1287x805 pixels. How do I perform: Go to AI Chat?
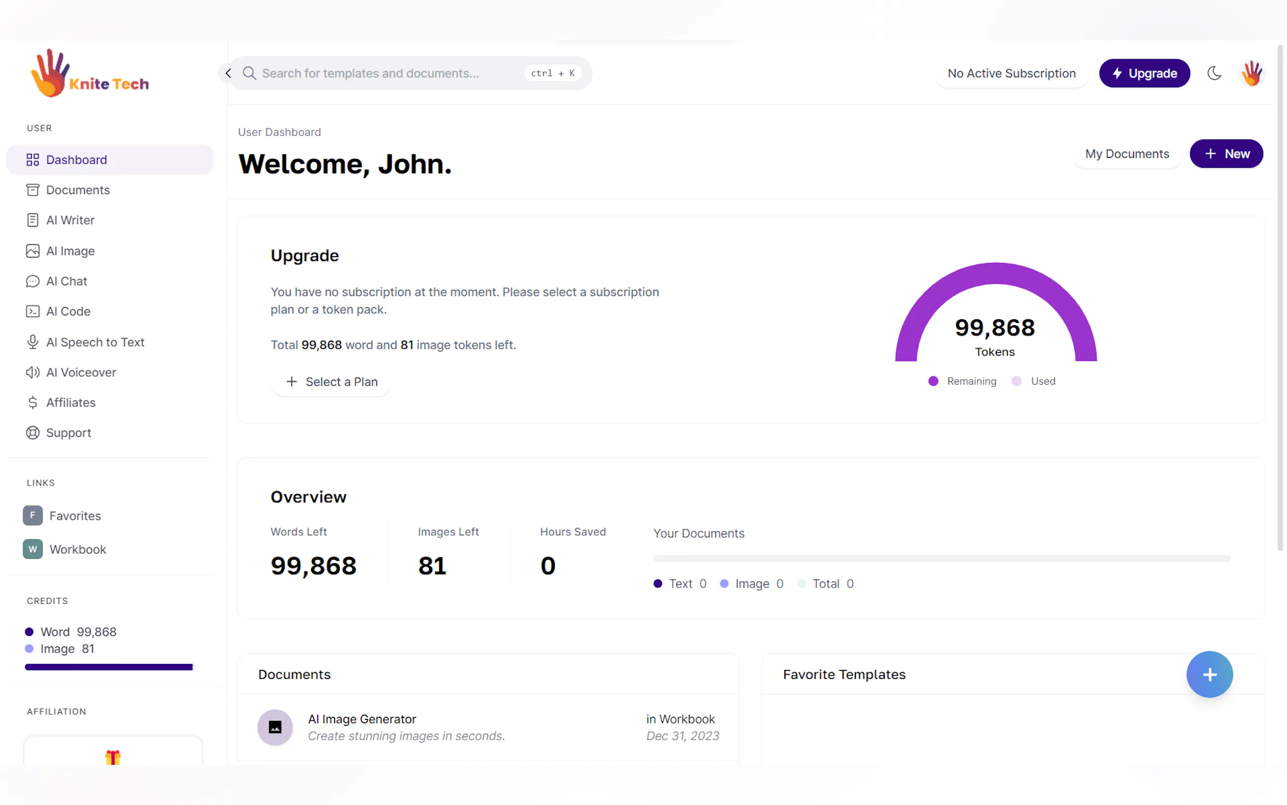tap(66, 281)
